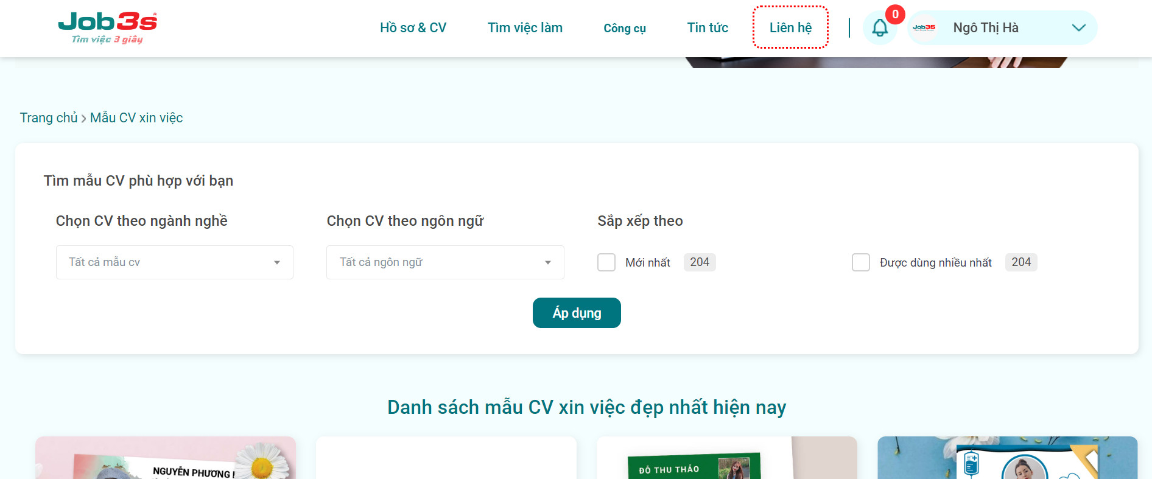The height and width of the screenshot is (479, 1152).
Task: Open the Nguyễn Phương CV template thumbnail
Action: [166, 458]
